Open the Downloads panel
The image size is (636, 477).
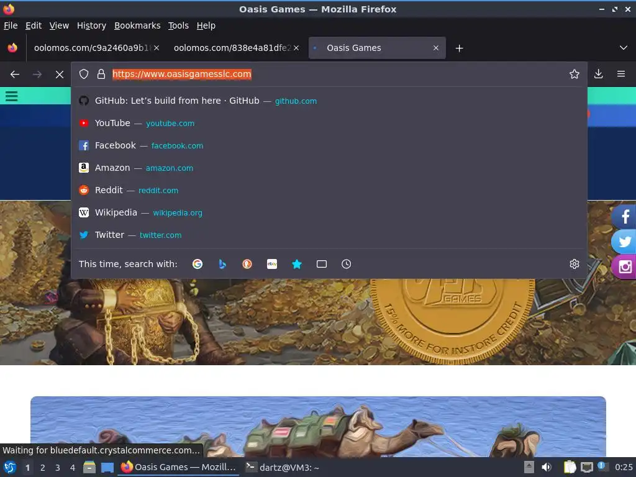pyautogui.click(x=598, y=75)
